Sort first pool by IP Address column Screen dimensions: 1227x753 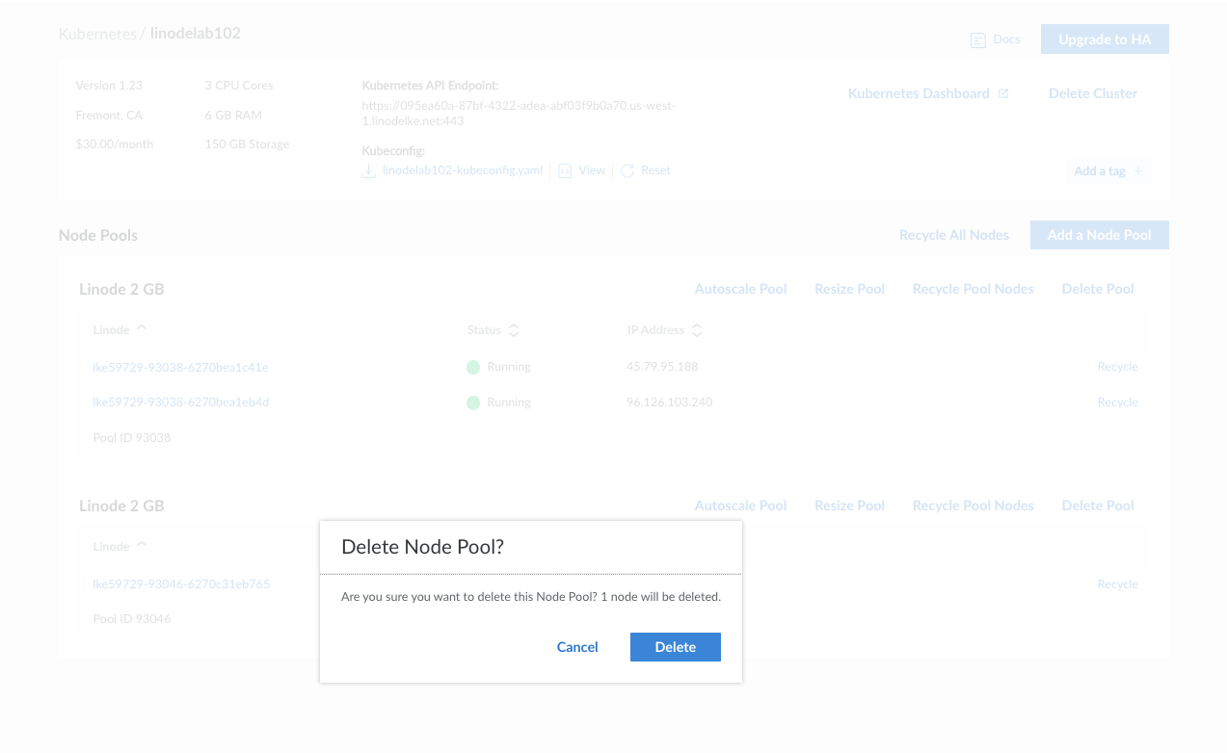point(697,330)
